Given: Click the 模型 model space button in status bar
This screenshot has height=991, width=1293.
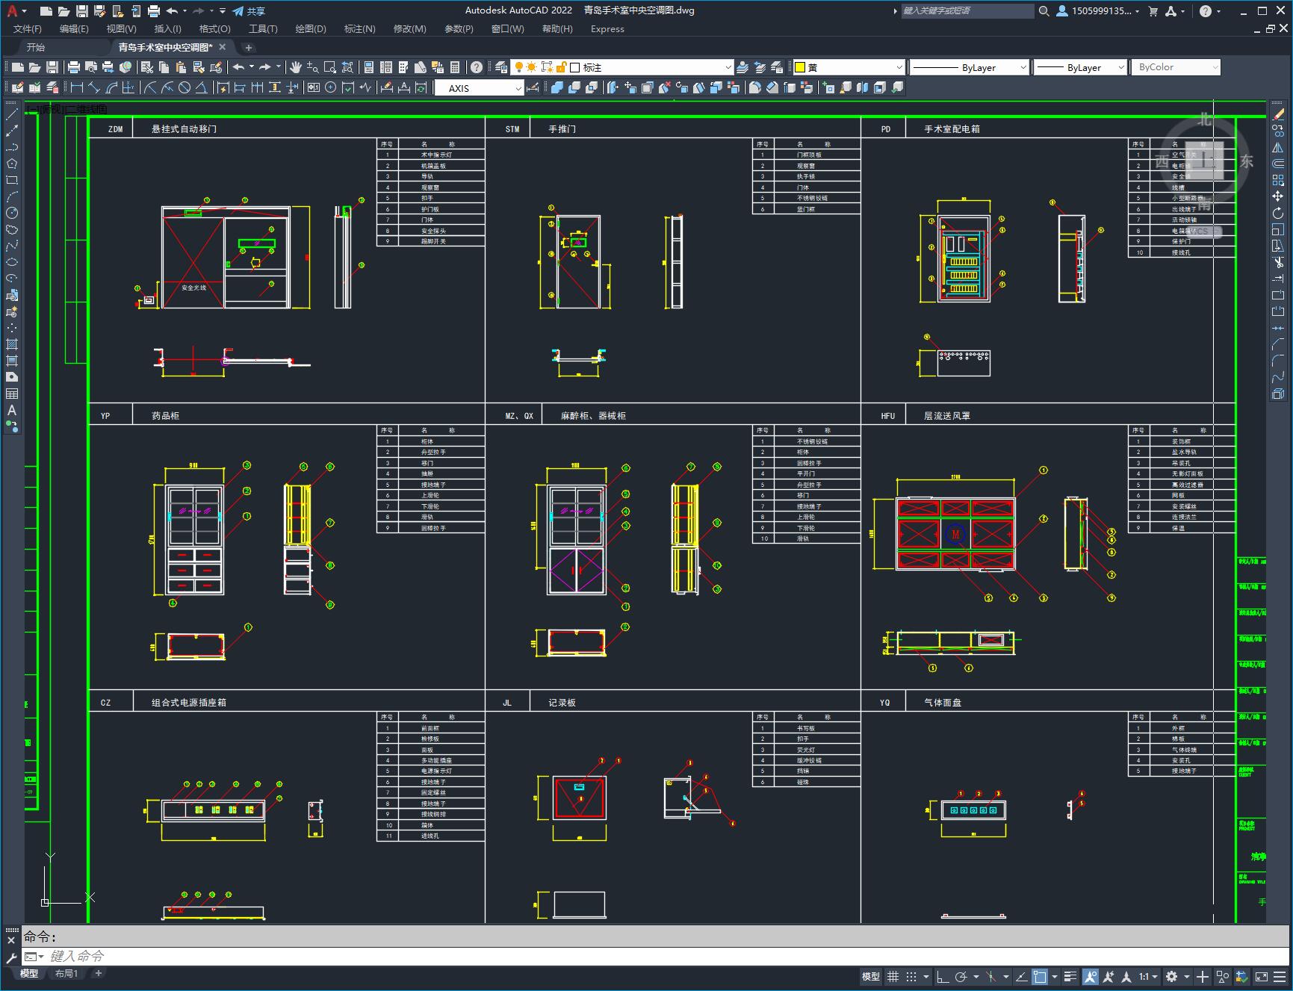Looking at the screenshot, I should tap(871, 976).
